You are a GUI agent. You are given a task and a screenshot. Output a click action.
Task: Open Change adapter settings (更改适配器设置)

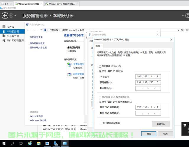pyautogui.click(x=37, y=44)
